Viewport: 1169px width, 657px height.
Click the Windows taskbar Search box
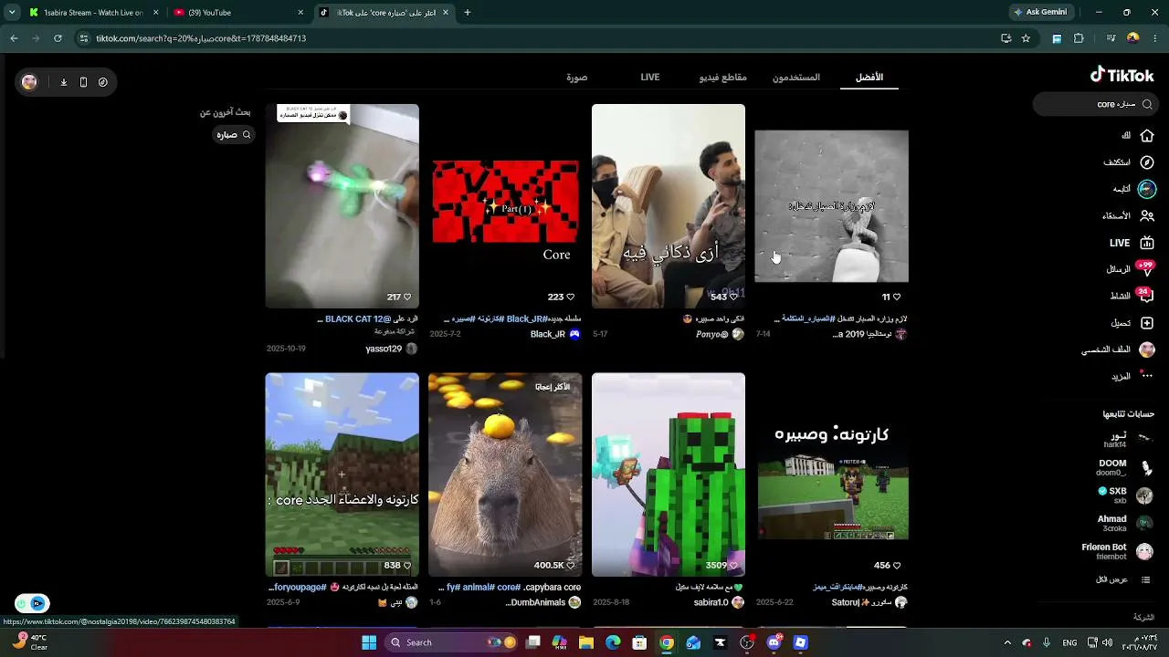click(x=449, y=642)
